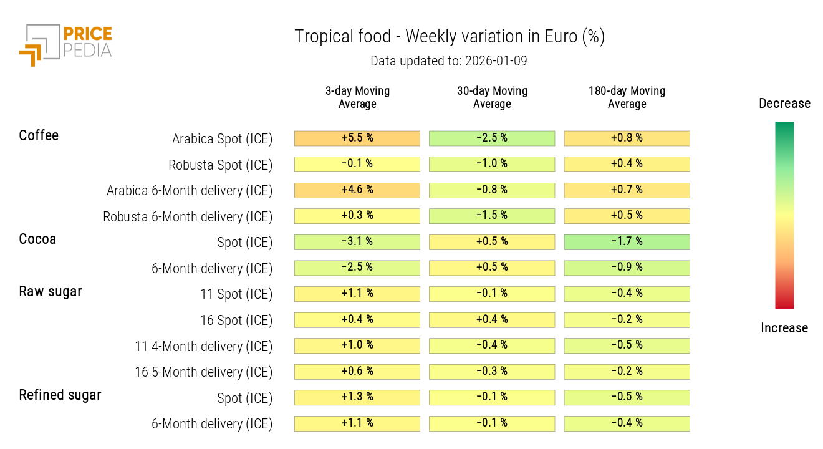Select the Cocoa category label
The image size is (823, 449).
[37, 239]
